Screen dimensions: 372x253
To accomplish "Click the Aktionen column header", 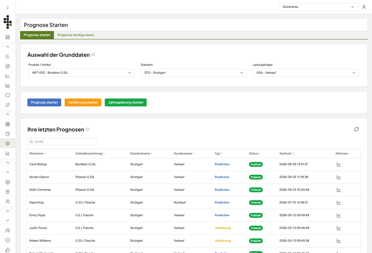I will click(342, 154).
